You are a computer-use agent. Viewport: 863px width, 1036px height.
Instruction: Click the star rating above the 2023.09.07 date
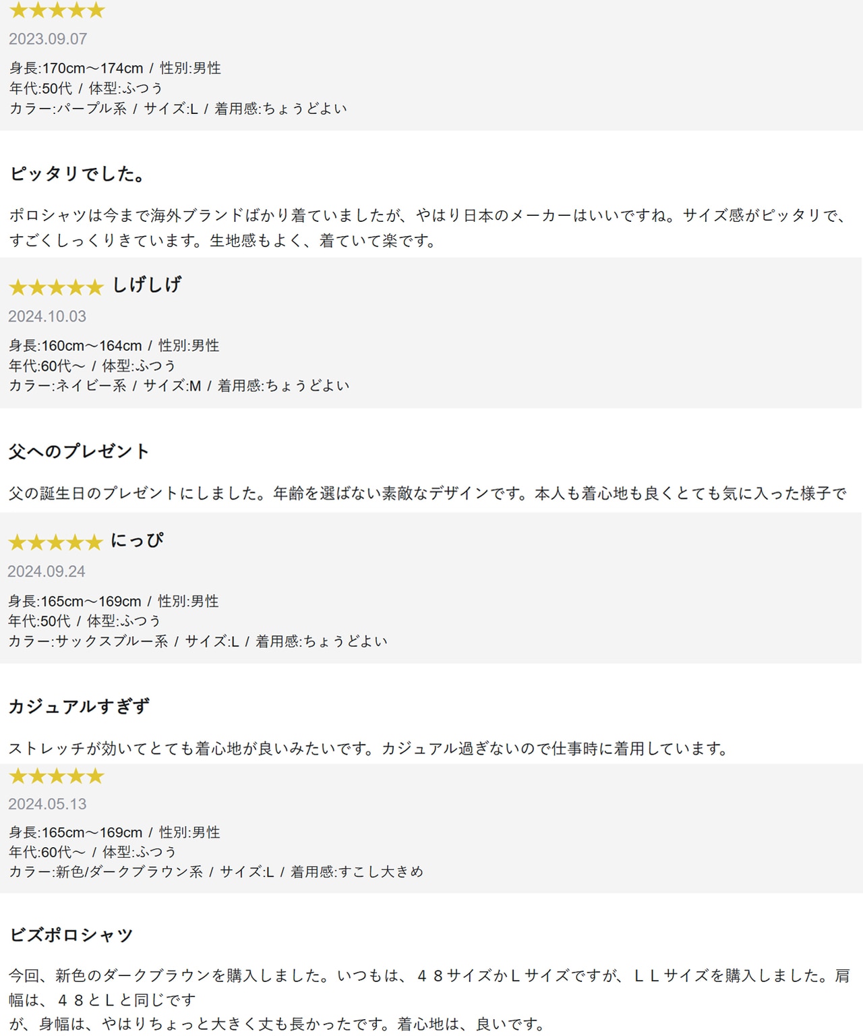click(57, 10)
